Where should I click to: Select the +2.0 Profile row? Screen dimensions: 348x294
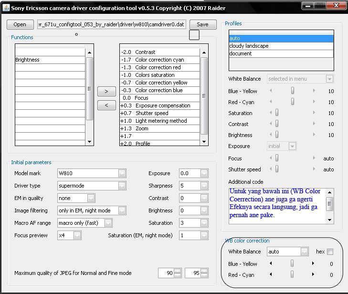[159, 143]
